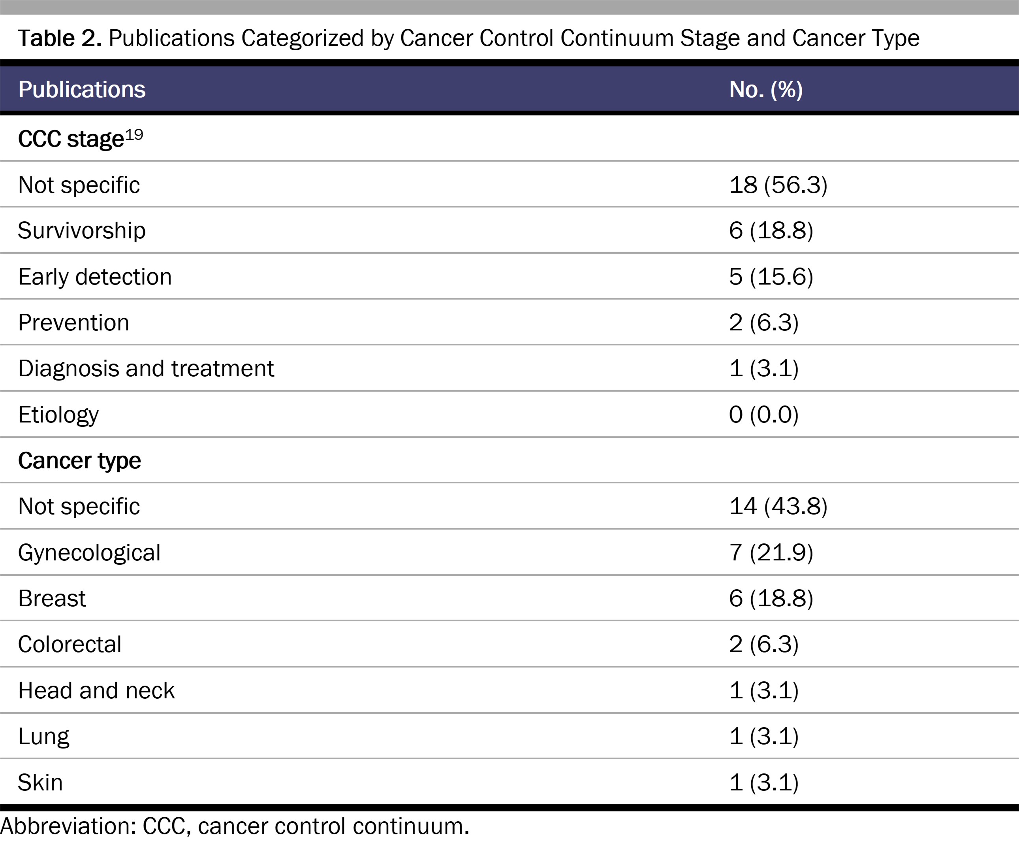Select the Publications column header
1019x841 pixels.
82,90
